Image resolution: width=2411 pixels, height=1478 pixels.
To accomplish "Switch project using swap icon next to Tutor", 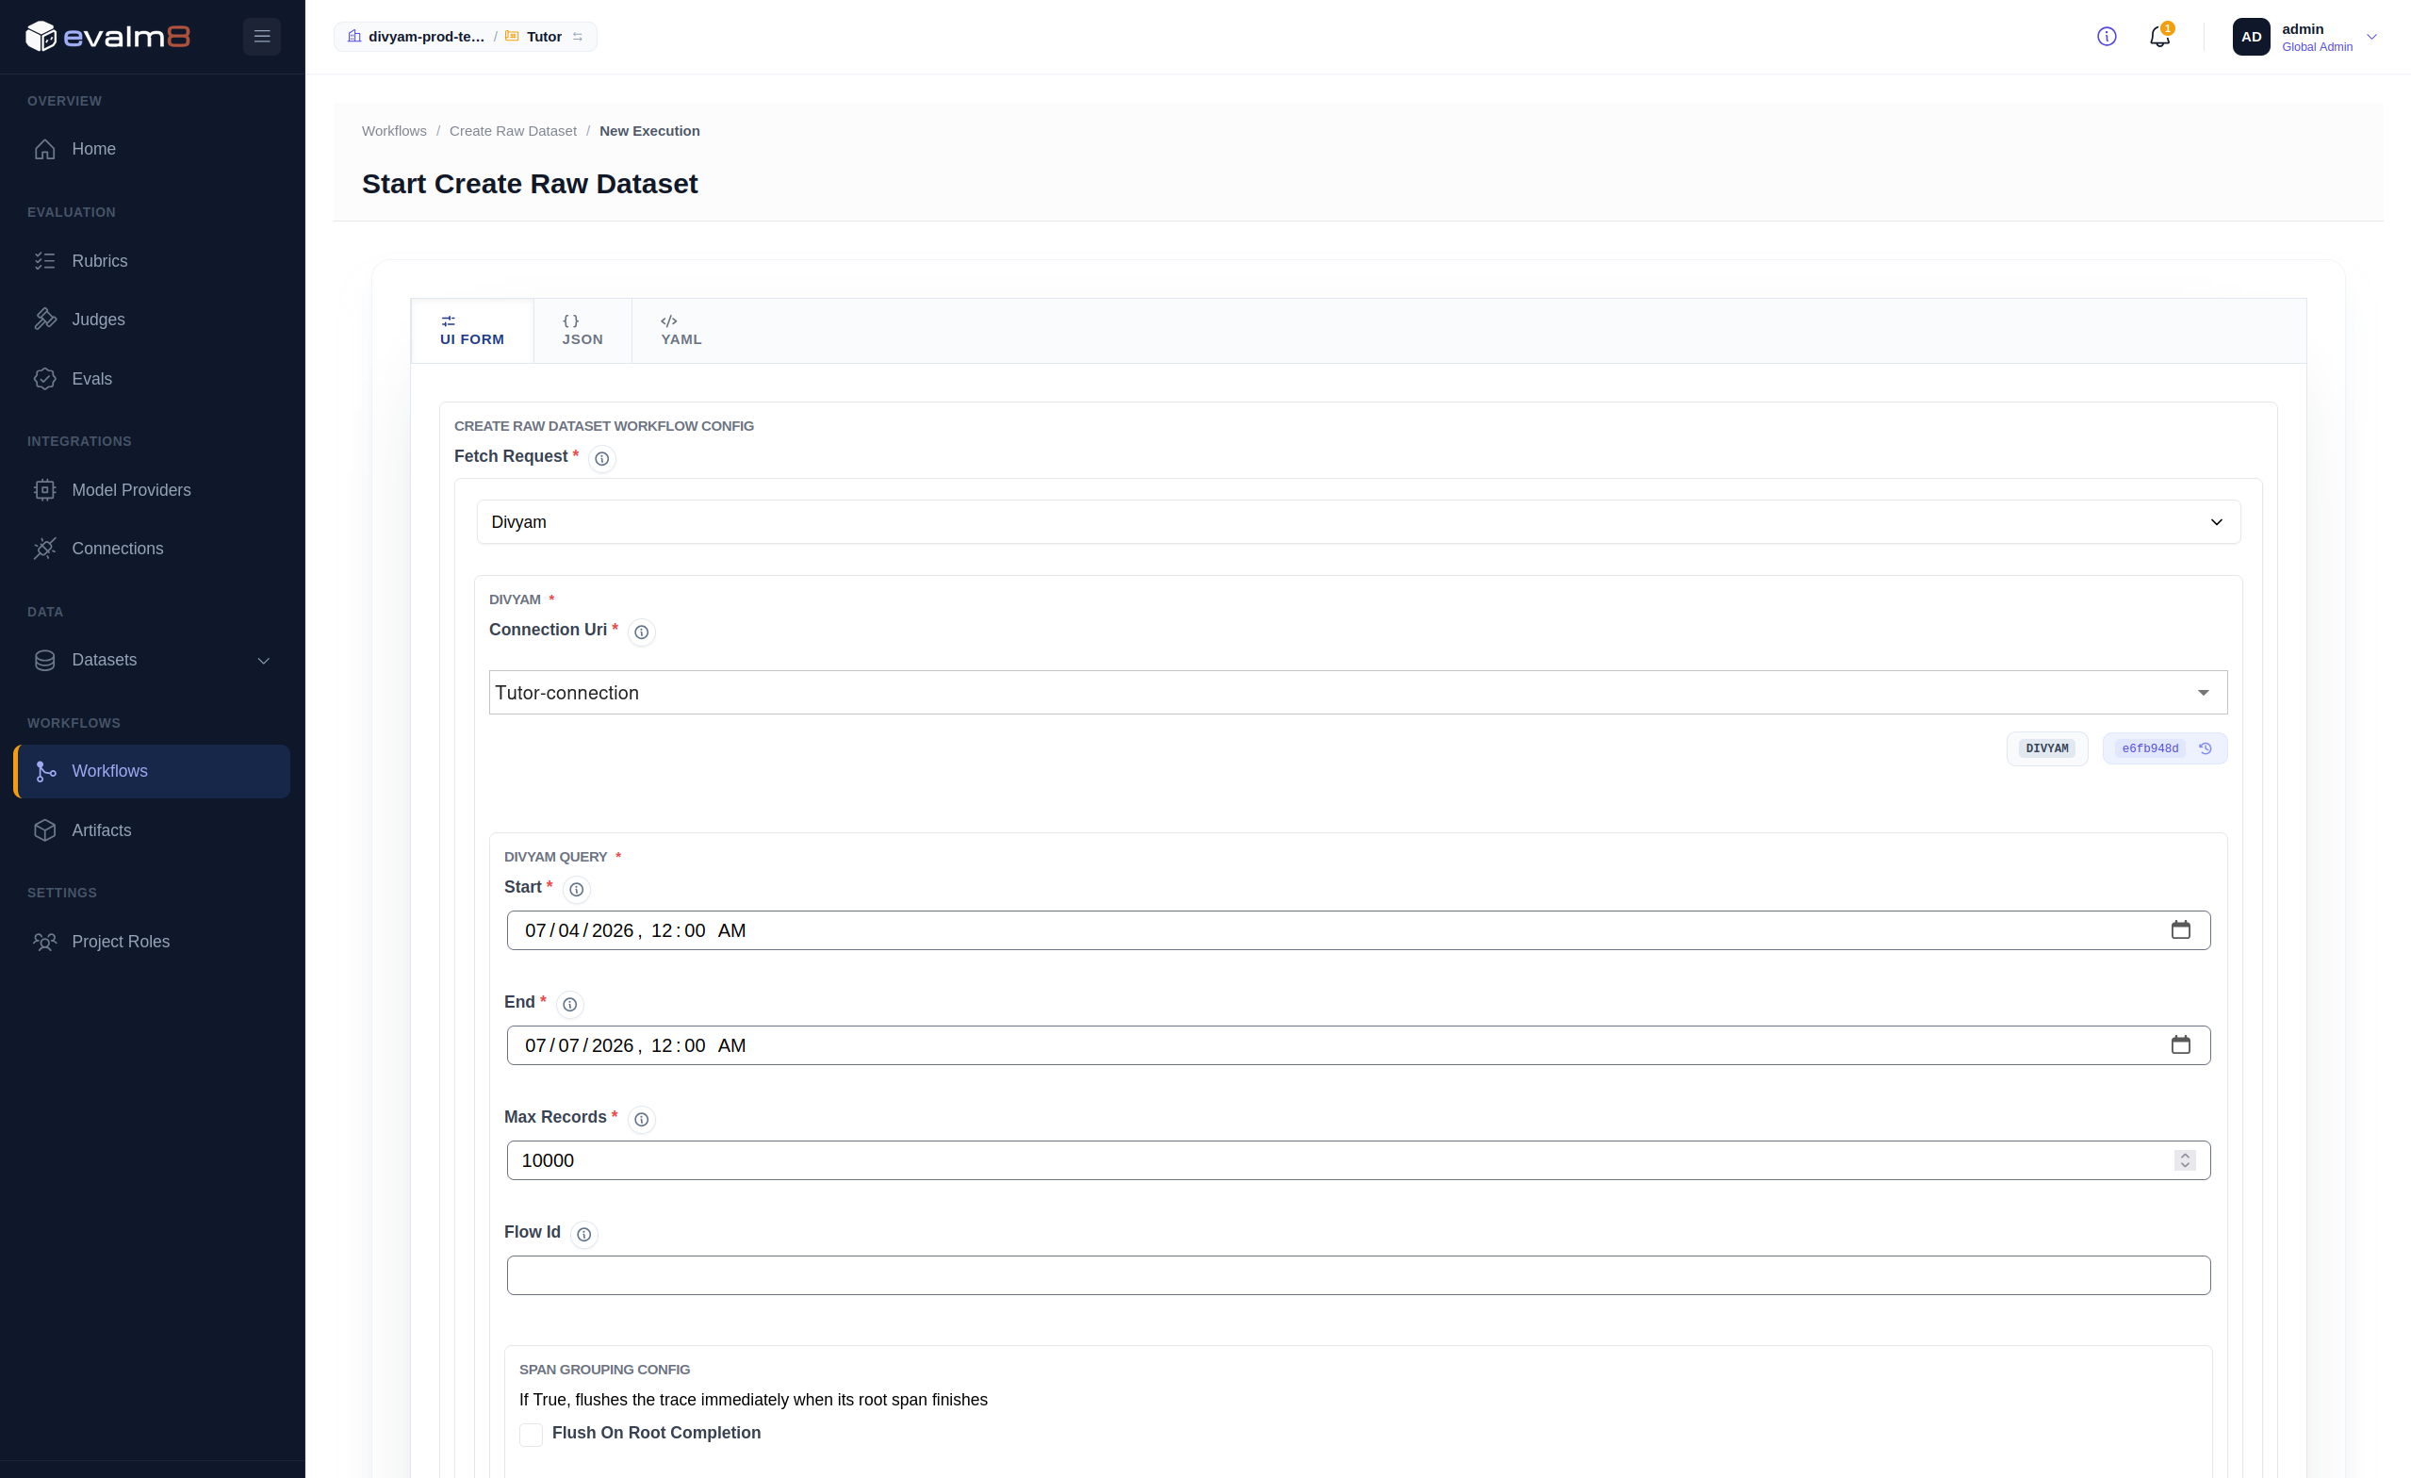I will click(x=578, y=36).
